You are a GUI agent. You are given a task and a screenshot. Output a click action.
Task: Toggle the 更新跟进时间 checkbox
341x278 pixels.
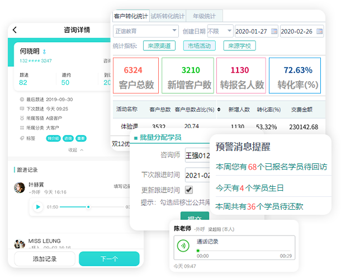pos(189,190)
